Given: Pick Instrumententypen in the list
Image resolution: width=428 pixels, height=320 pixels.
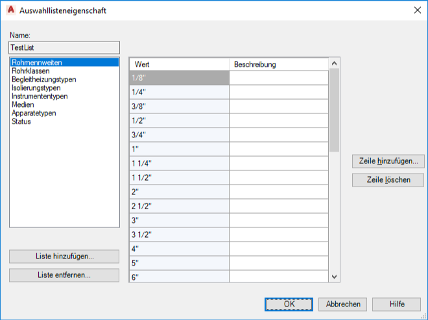Looking at the screenshot, I should pos(40,97).
